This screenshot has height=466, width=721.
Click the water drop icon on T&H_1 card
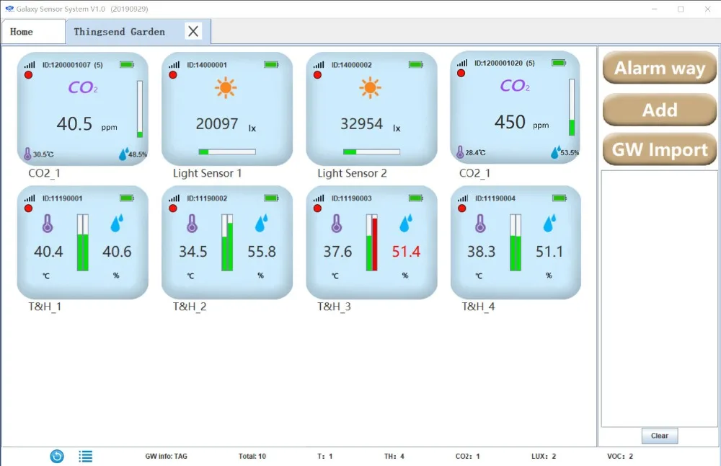(x=117, y=223)
